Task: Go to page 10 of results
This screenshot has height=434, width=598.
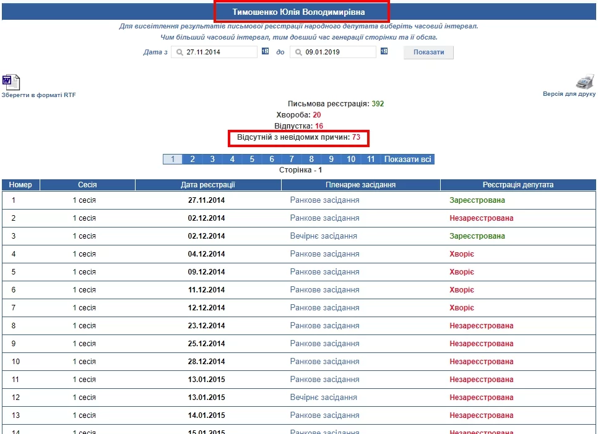Action: (351, 160)
